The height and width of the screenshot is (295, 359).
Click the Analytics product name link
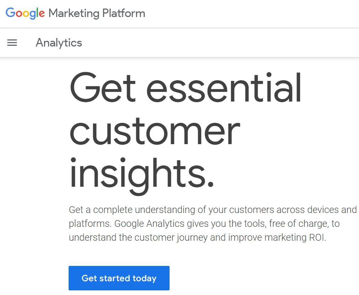(x=59, y=43)
